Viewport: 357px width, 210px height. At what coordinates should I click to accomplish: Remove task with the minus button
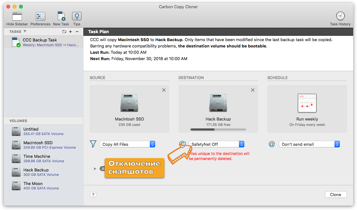coord(77,32)
